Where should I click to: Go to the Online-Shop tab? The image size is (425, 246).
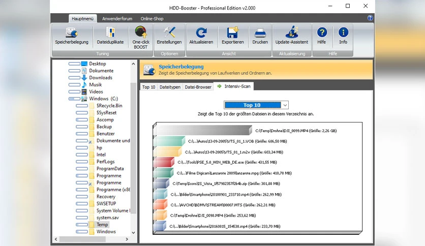[x=152, y=19]
